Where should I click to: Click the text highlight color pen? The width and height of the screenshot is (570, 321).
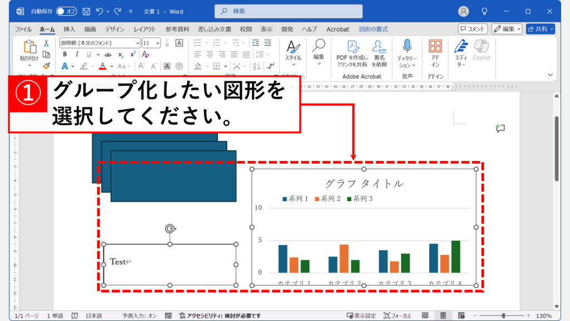point(83,66)
